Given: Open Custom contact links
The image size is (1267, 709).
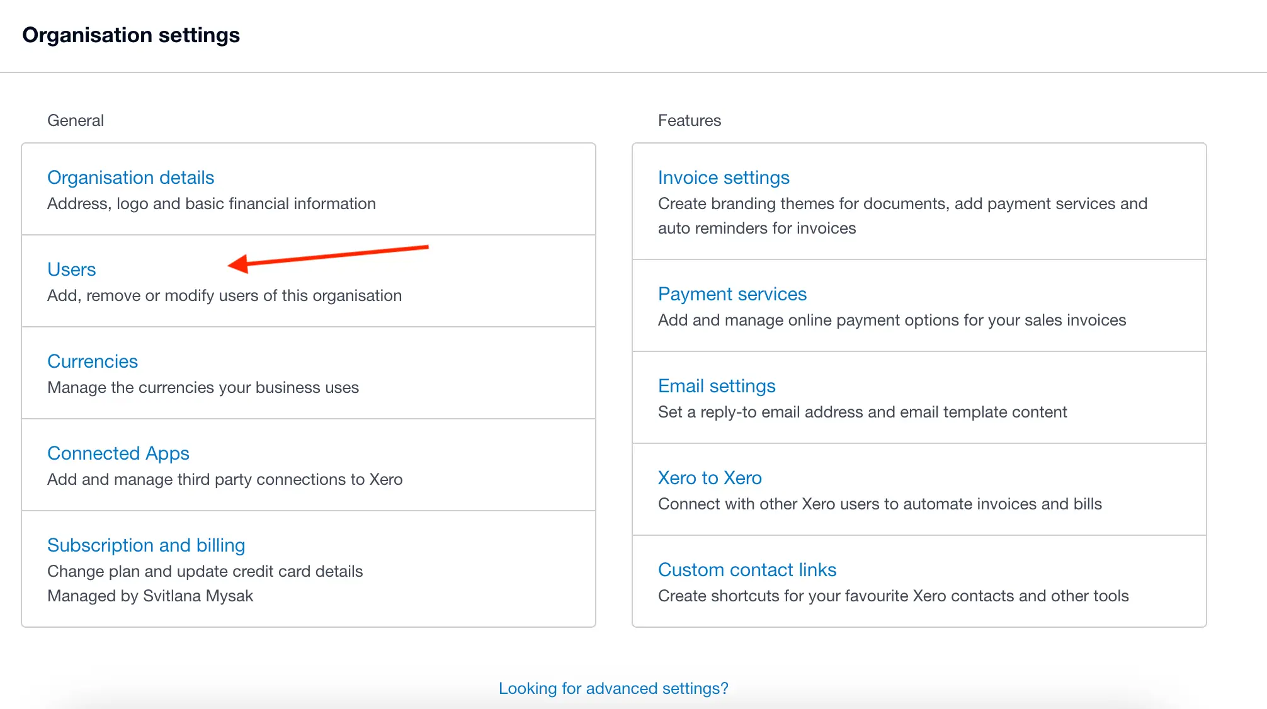Looking at the screenshot, I should (747, 570).
